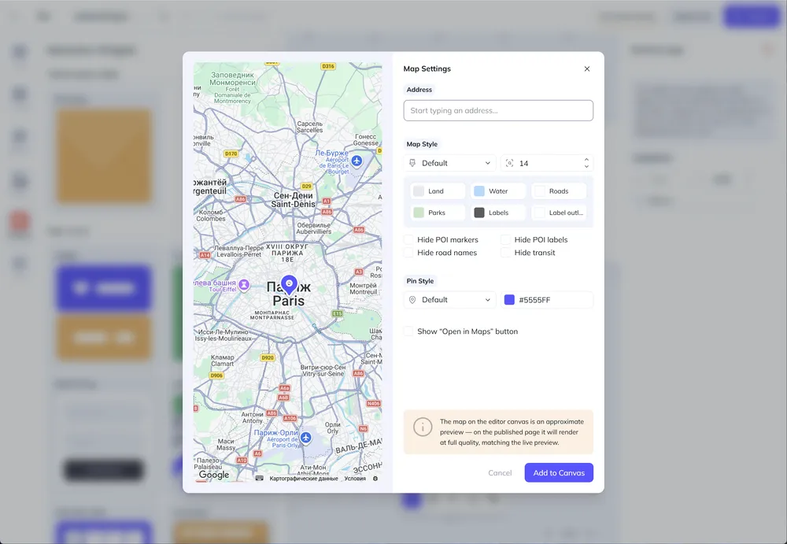
Task: Enable Hide POI labels checkbox
Action: tap(505, 239)
